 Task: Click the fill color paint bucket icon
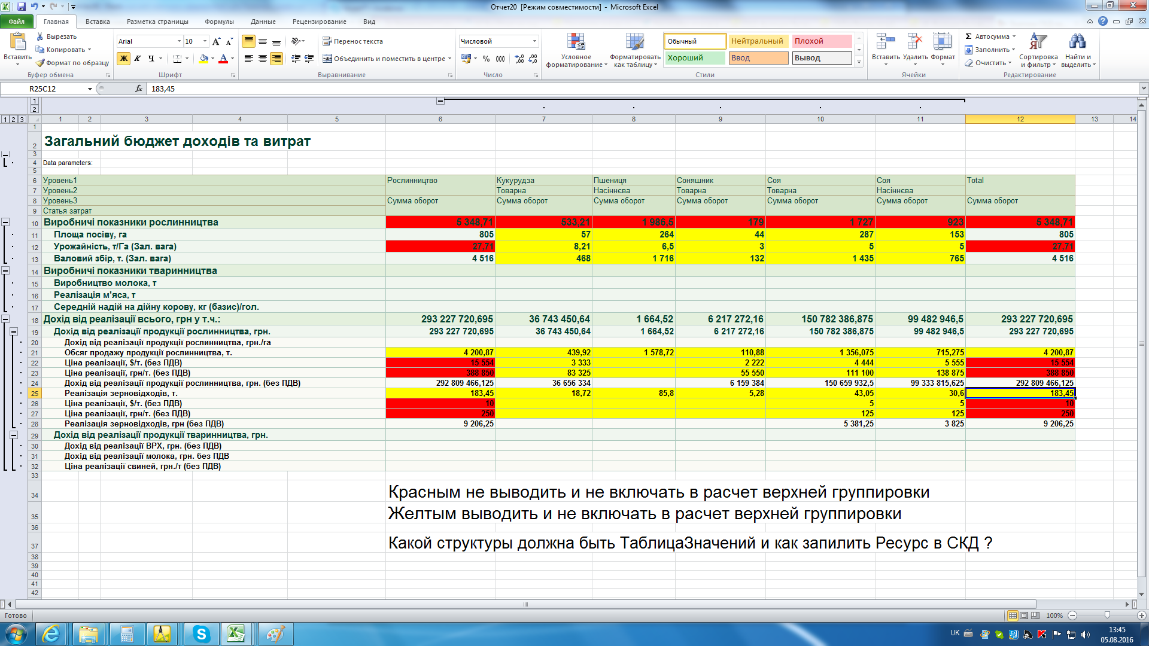pos(203,59)
